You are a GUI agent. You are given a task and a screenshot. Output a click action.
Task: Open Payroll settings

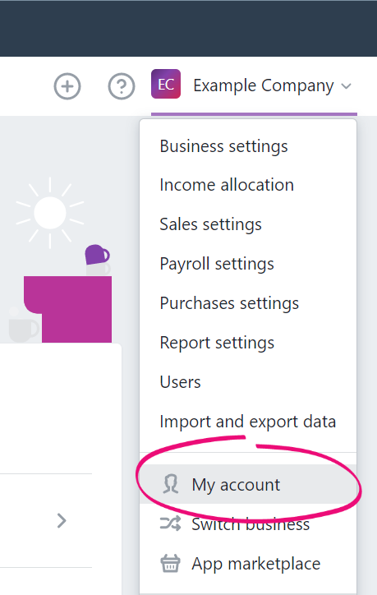pos(217,264)
